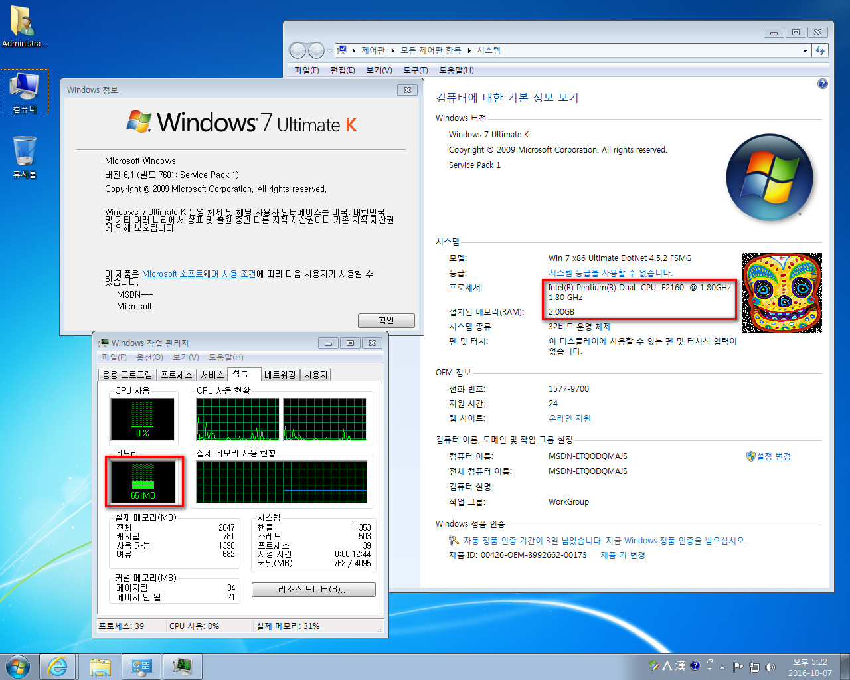Screen dimensions: 850x680
Task: Click the show desktop strip at taskbar end
Action: click(845, 667)
